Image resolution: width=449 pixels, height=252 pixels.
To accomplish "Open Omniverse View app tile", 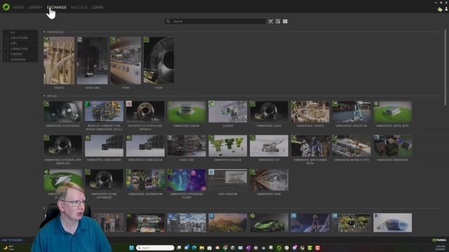I will (269, 180).
